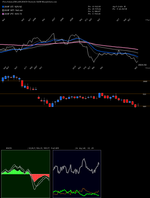Click the 909 price level label
Viewport: 150px width, 198px height.
point(144,106)
